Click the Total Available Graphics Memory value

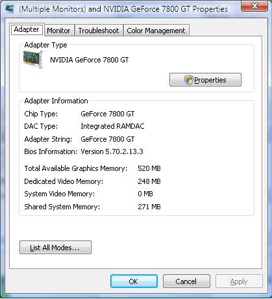click(149, 168)
